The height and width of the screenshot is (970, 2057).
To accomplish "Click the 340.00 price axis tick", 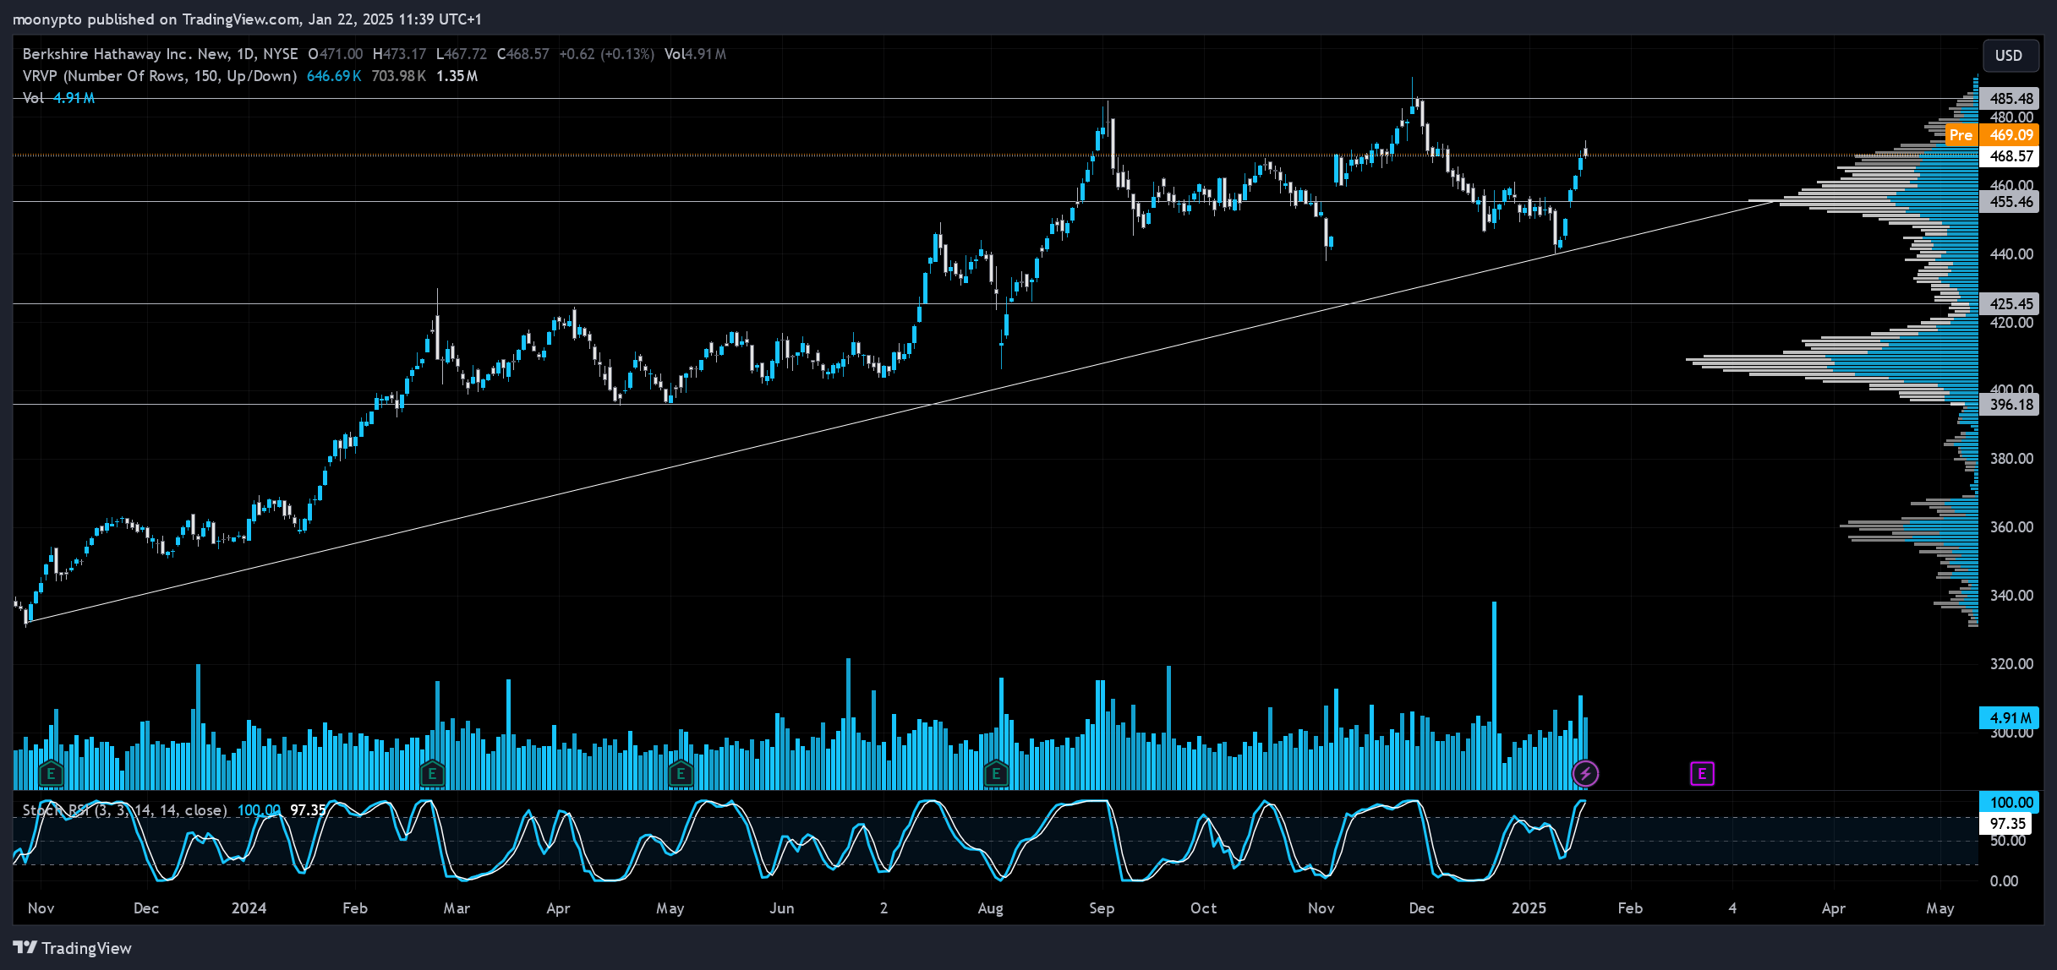I will 2011,596.
